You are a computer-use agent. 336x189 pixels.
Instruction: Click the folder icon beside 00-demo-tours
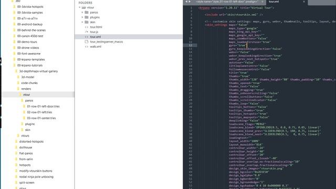[x=14, y=42]
